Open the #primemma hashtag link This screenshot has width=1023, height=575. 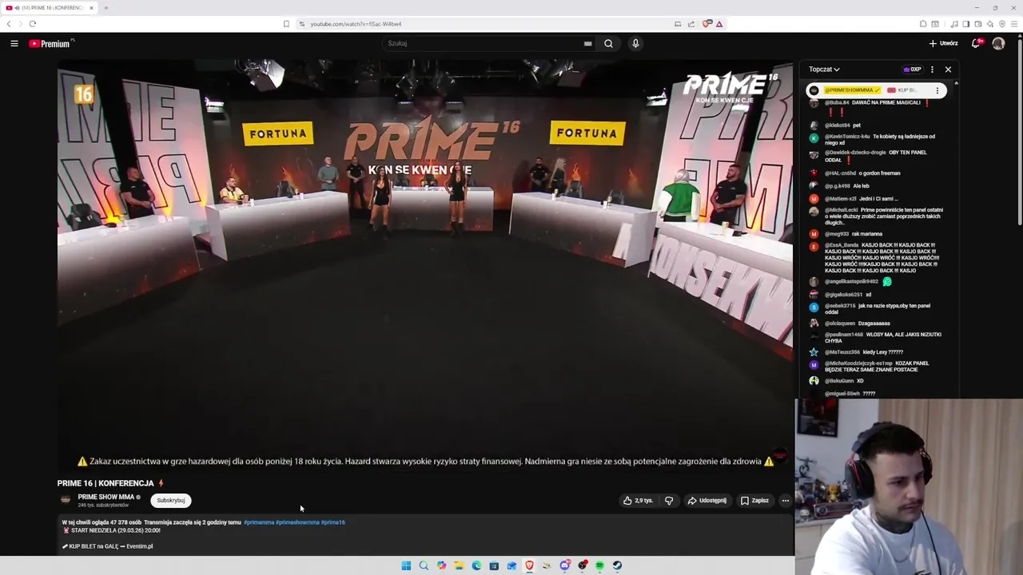coord(259,522)
